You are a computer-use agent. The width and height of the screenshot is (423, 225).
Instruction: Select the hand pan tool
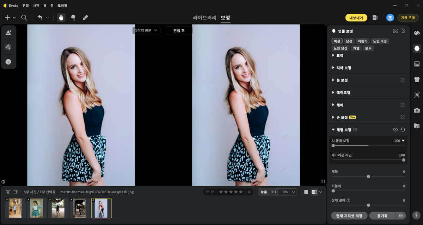point(61,18)
